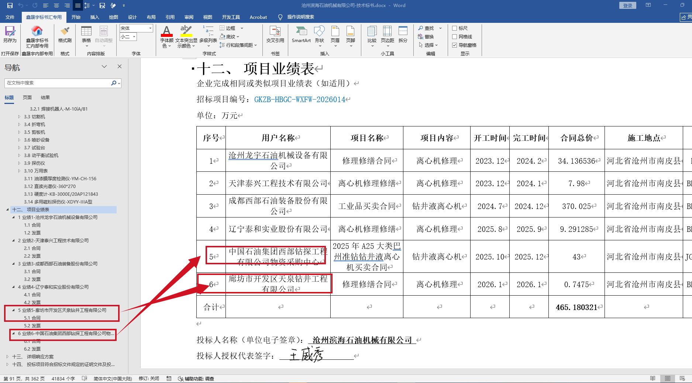Open the 文件 menu tab
This screenshot has height=383, width=692.
[10, 17]
